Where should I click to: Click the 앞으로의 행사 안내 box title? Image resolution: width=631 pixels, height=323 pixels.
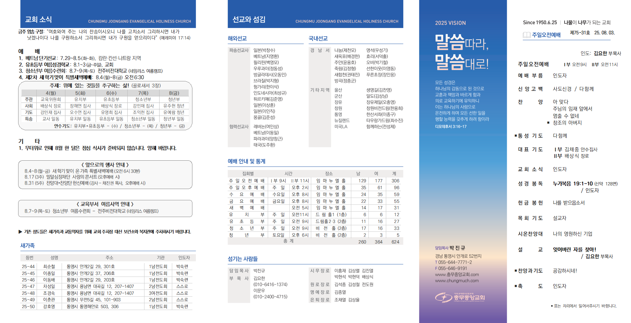pos(105,165)
